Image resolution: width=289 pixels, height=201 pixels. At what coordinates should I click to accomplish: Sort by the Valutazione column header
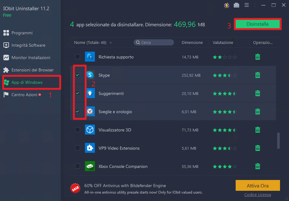click(223, 43)
